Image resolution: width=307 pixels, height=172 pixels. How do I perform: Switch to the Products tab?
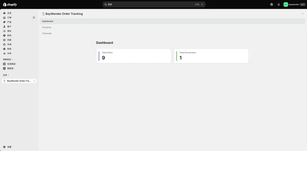tap(46, 27)
